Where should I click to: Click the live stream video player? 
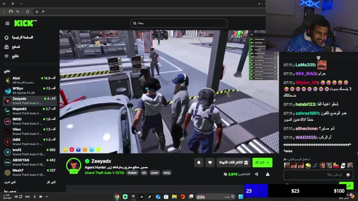[x=169, y=92]
